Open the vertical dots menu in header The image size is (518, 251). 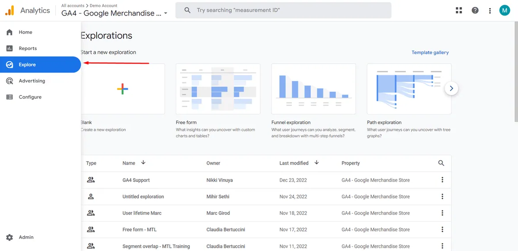490,10
